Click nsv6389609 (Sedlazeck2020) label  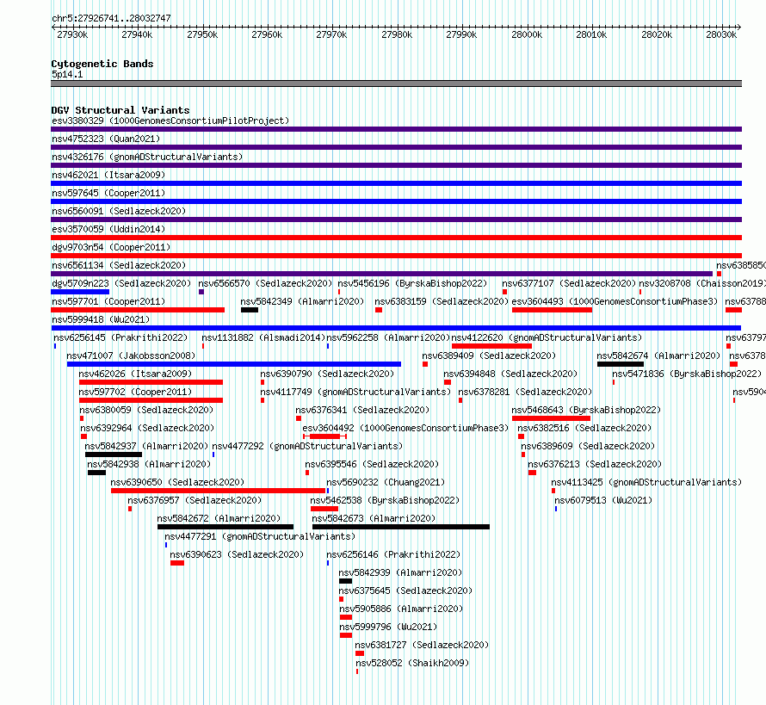[x=588, y=446]
